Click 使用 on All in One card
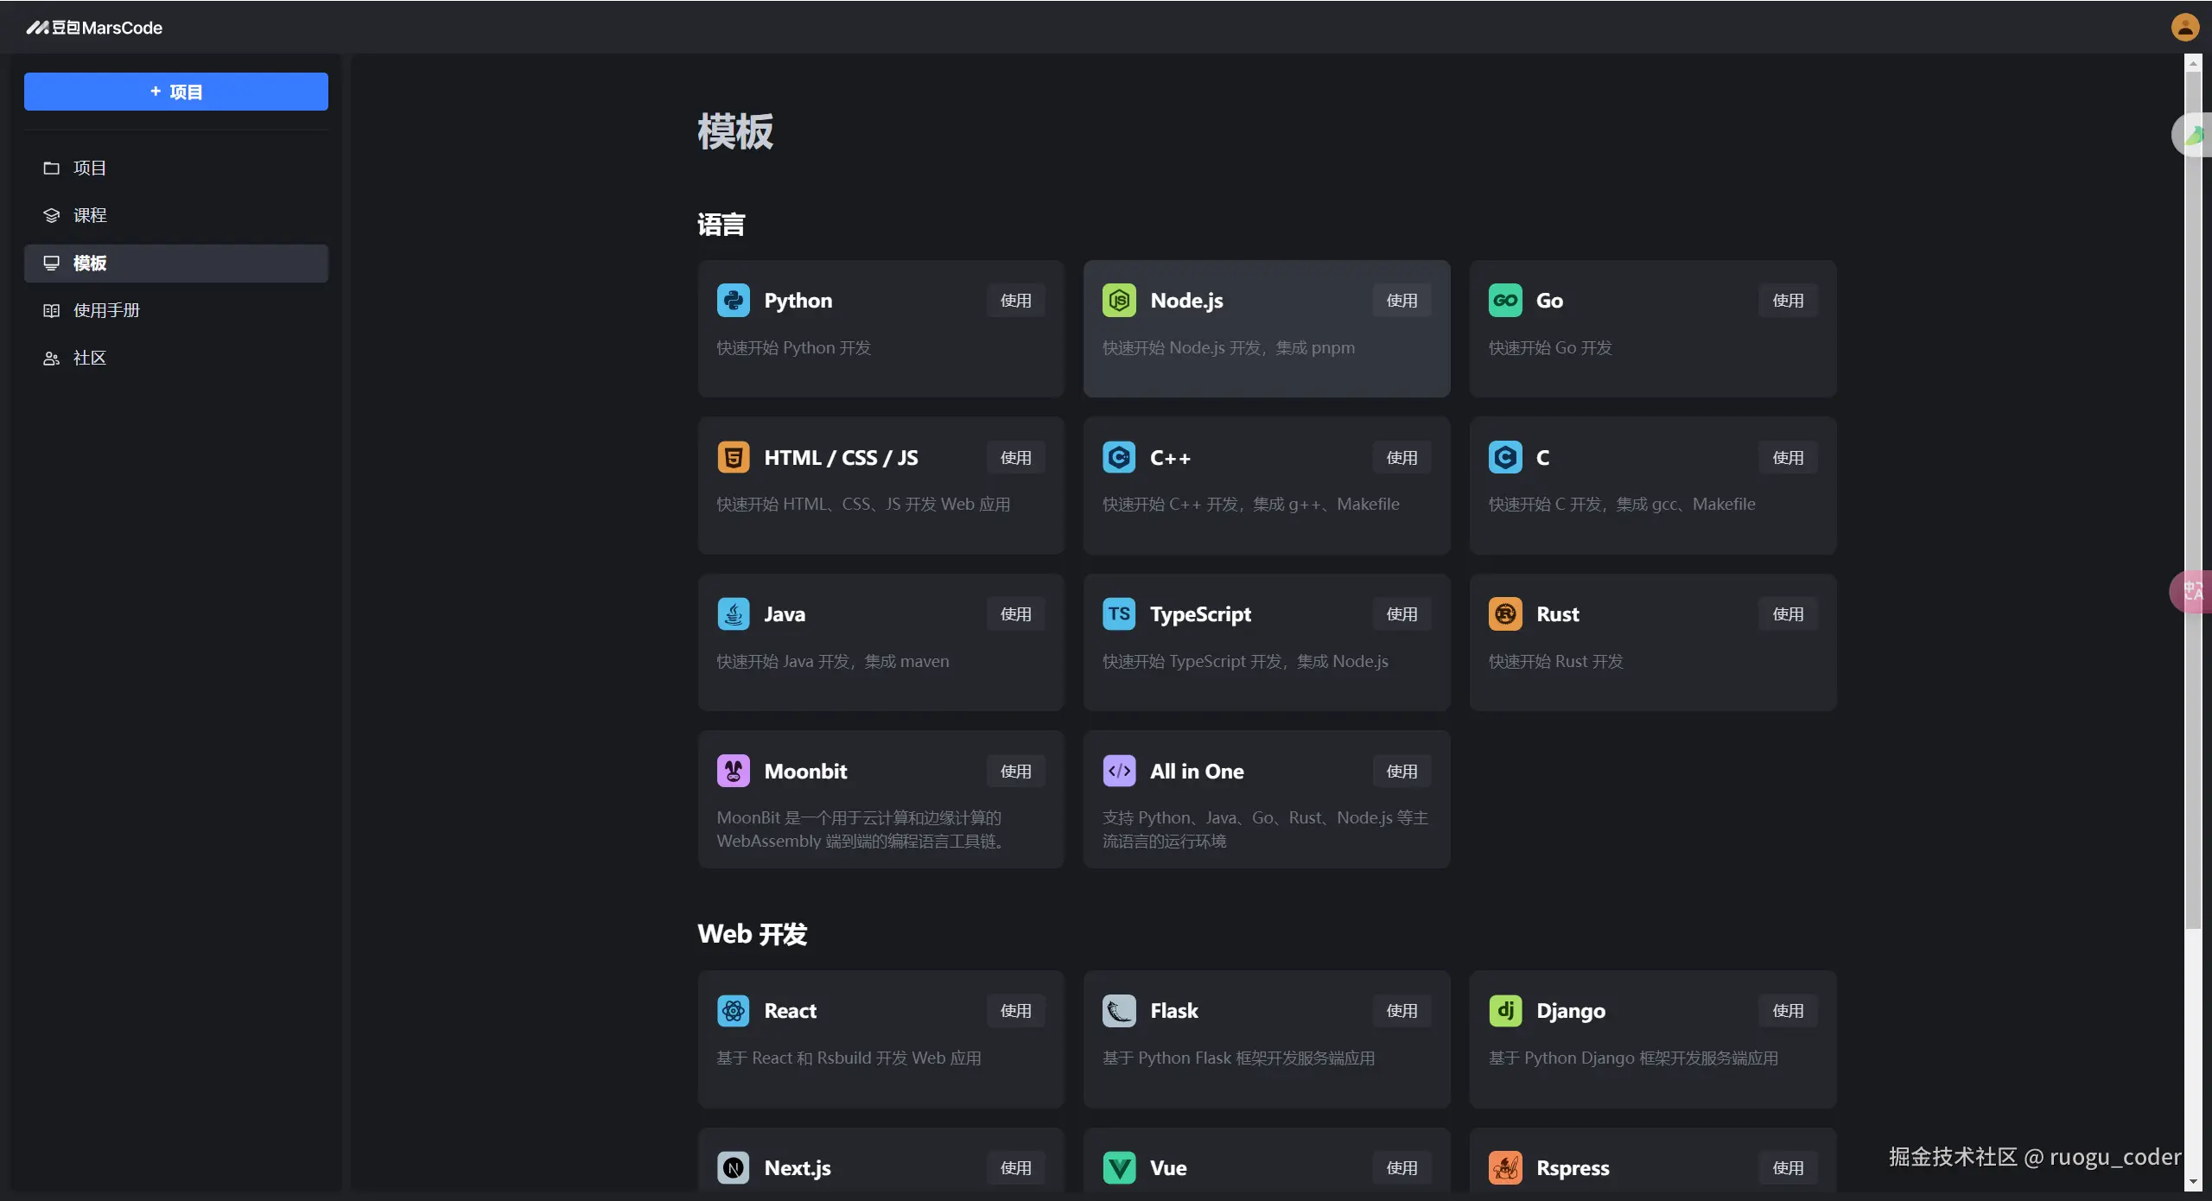2212x1201 pixels. click(1401, 772)
